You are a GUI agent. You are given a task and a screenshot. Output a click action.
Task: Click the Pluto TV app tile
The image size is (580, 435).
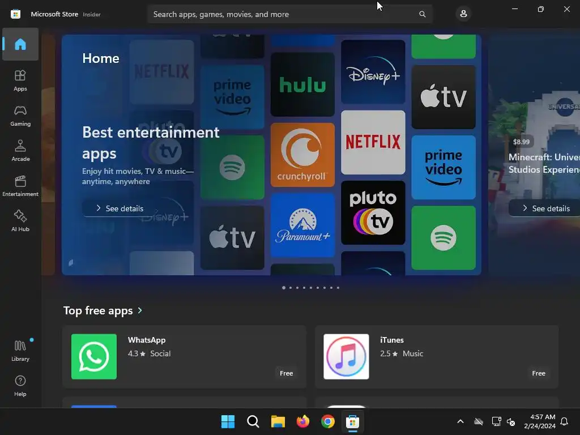pos(373,213)
